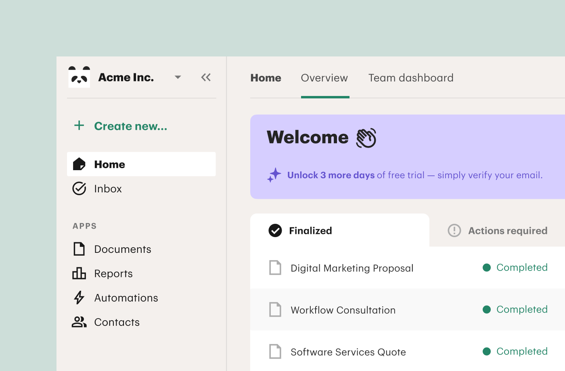This screenshot has height=371, width=565.
Task: Select Home label in sidebar navigation
Action: coord(109,165)
